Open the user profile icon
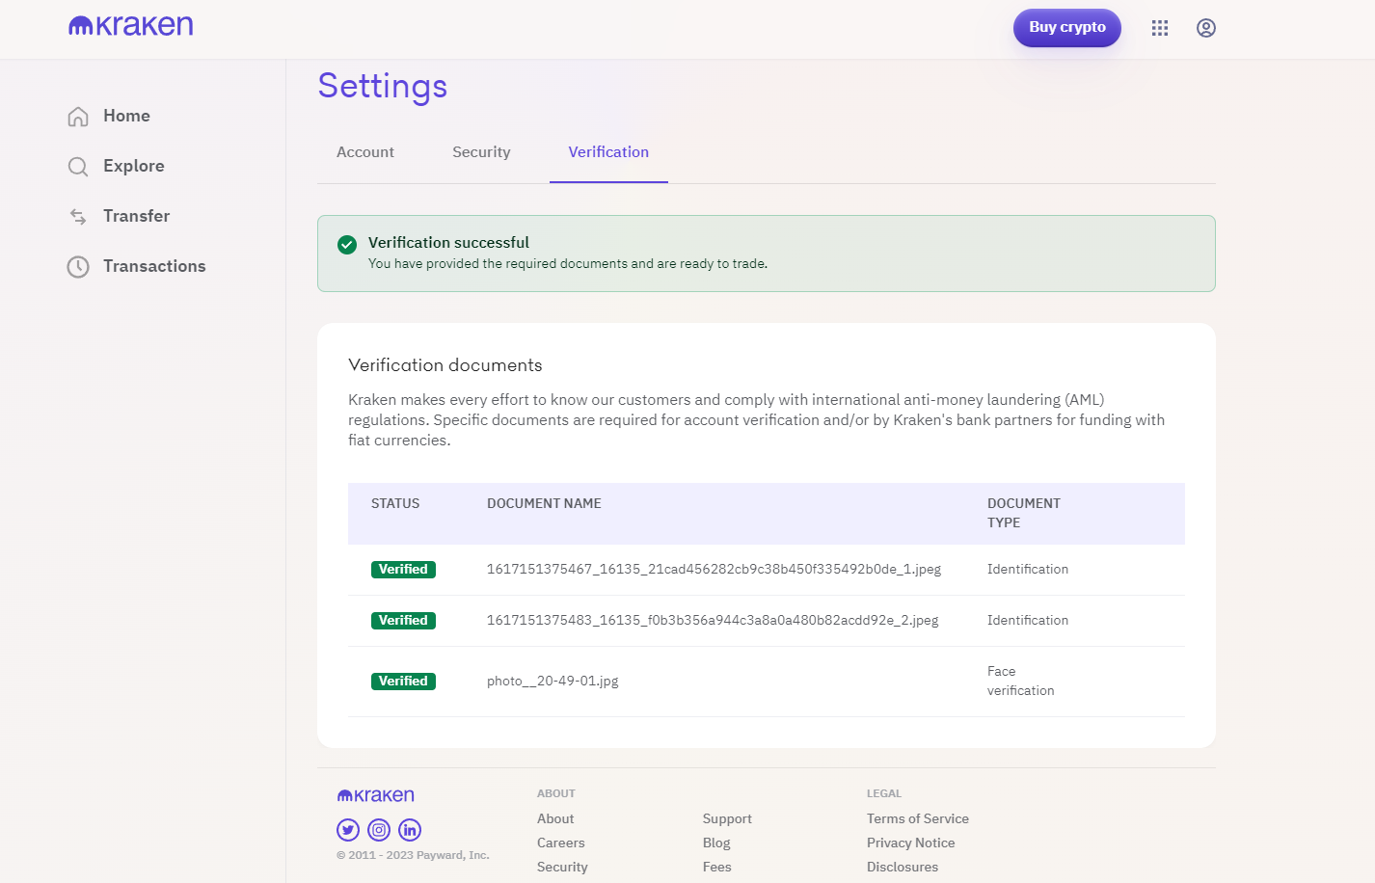The width and height of the screenshot is (1375, 883). 1206,28
